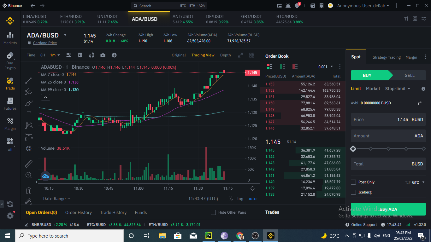The height and width of the screenshot is (242, 431).
Task: Click the candle style icon in chart toolbar
Action: (92, 55)
